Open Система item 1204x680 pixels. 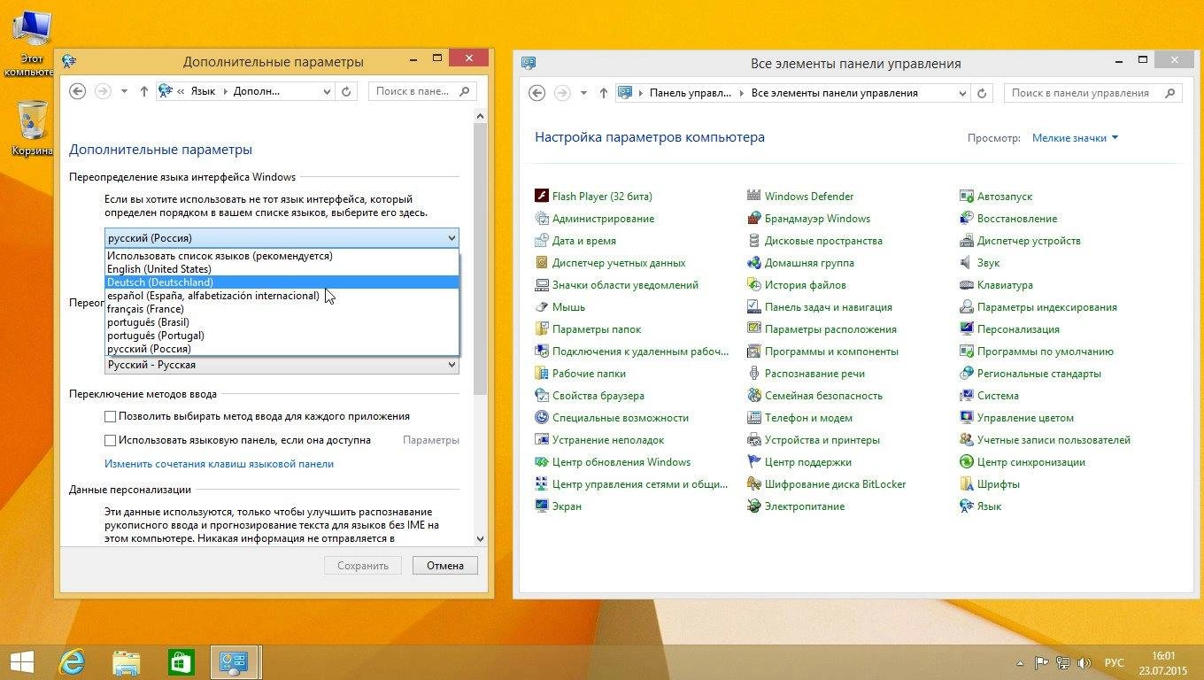pyautogui.click(x=990, y=396)
